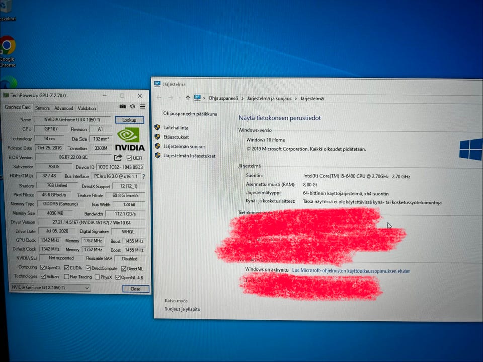The height and width of the screenshot is (362, 483).
Task: Toggle the DirectML checkbox
Action: [x=124, y=268]
